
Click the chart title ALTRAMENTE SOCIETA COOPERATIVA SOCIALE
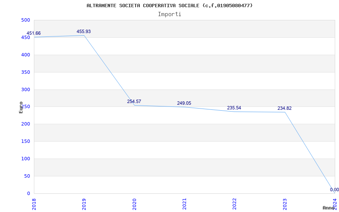169,6
